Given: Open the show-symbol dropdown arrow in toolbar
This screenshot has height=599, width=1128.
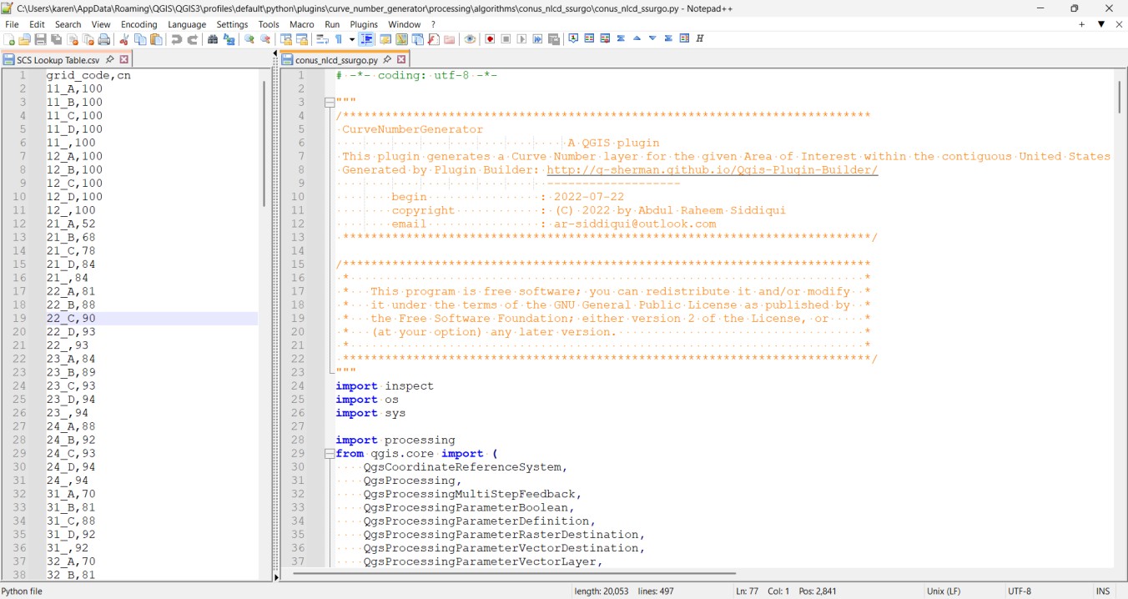Looking at the screenshot, I should [x=351, y=39].
